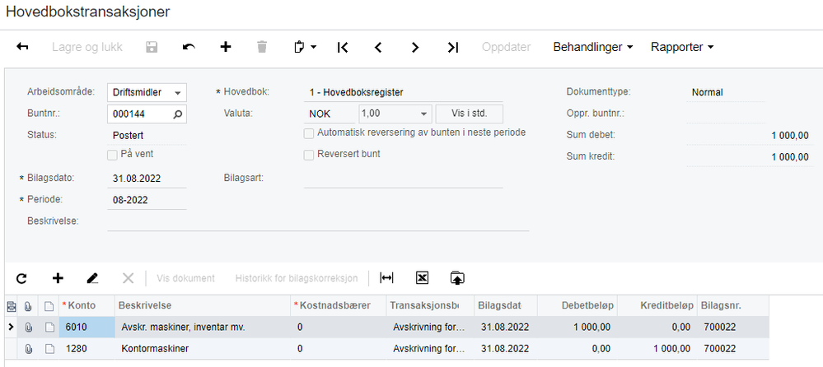Image resolution: width=823 pixels, height=367 pixels.
Task: Export grid to Excel
Action: 422,279
